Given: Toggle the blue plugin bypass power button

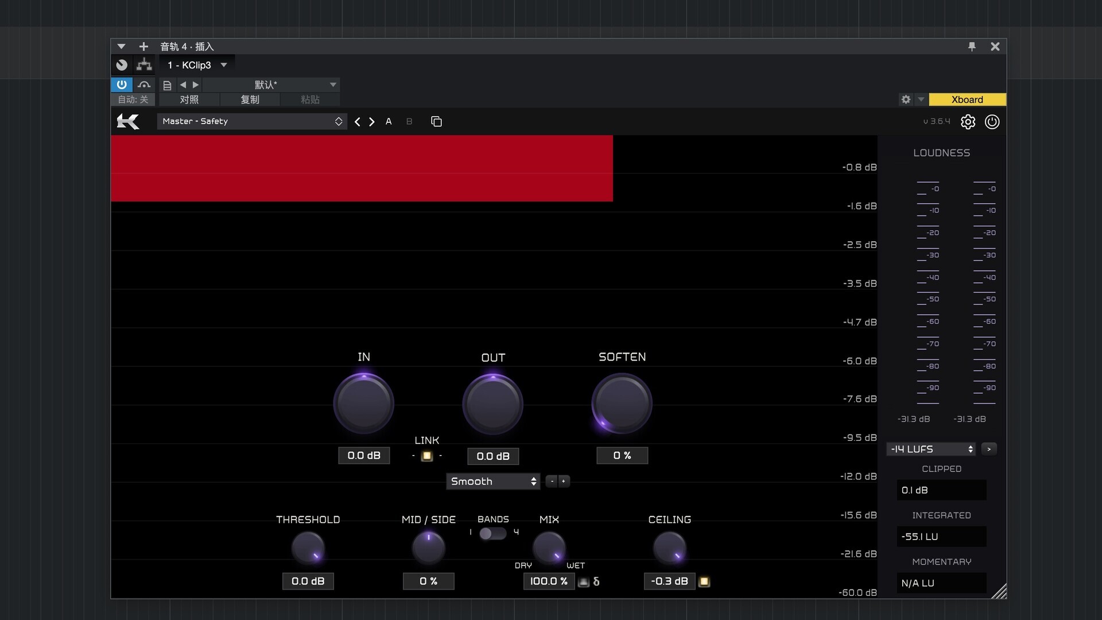Looking at the screenshot, I should (122, 85).
